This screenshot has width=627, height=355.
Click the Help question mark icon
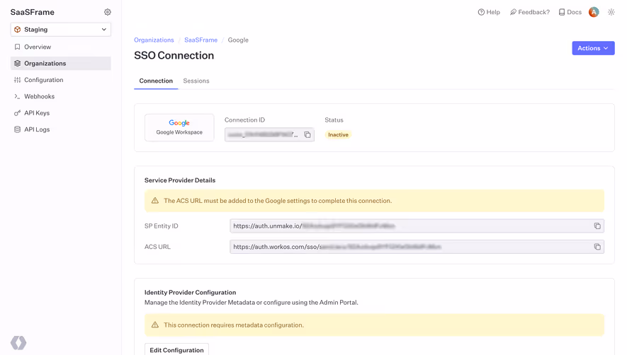click(481, 12)
